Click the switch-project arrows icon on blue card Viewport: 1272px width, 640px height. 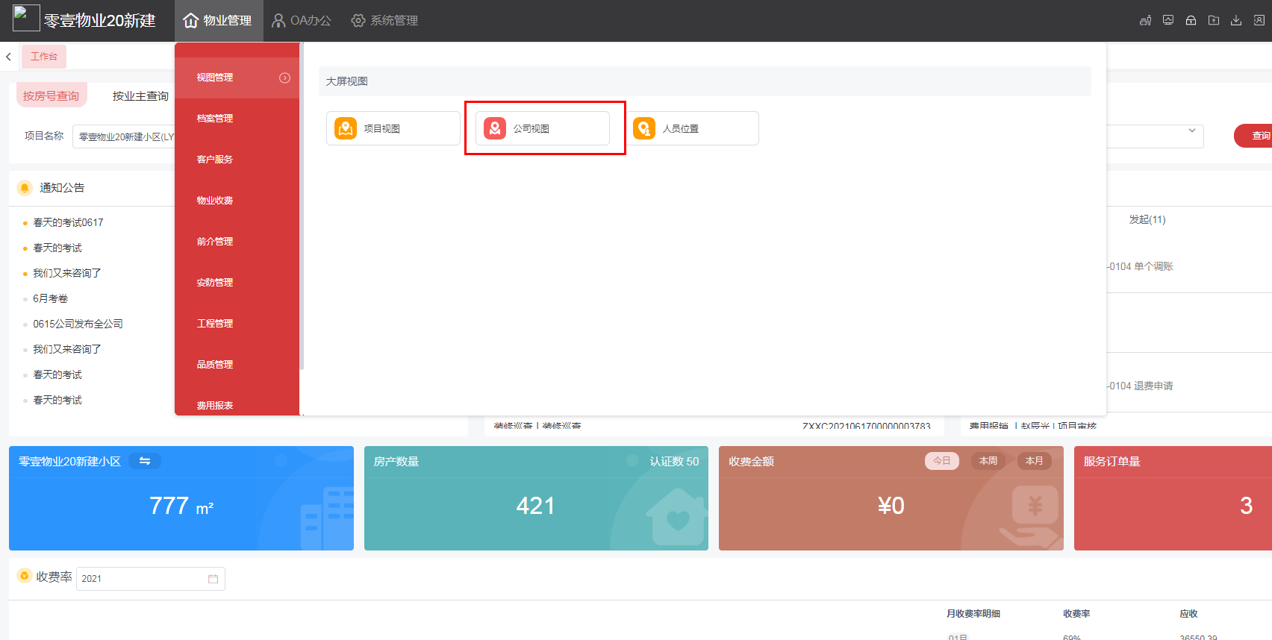[x=145, y=461]
